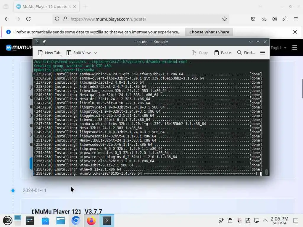The image size is (303, 227).
Task: Click the Firefox forward arrow
Action: pos(18,19)
